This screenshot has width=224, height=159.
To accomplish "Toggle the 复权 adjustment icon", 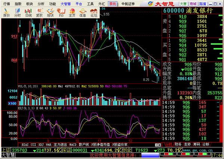I will point(39,13).
